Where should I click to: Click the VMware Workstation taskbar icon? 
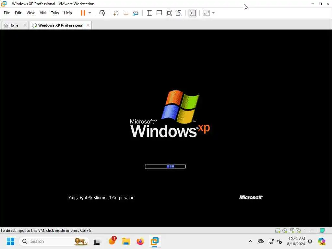155,241
